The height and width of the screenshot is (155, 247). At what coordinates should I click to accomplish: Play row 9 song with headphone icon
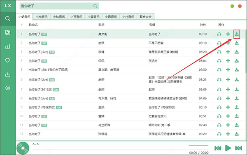(219, 107)
